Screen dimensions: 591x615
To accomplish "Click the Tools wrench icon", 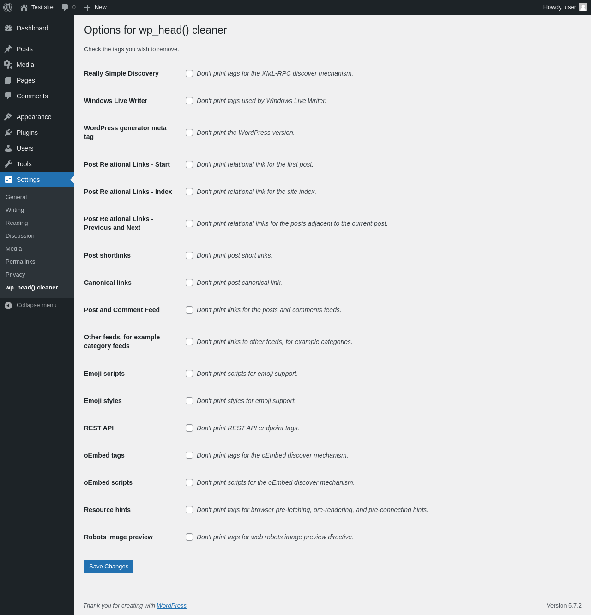I will tap(8, 164).
